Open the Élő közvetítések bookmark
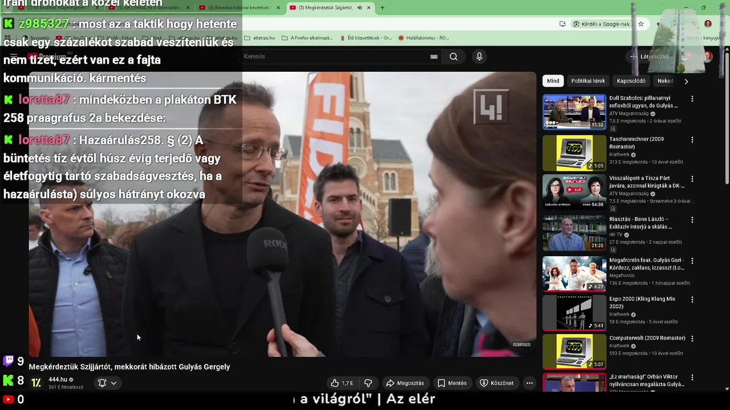Screen dimensions: 730x410 coord(366,38)
